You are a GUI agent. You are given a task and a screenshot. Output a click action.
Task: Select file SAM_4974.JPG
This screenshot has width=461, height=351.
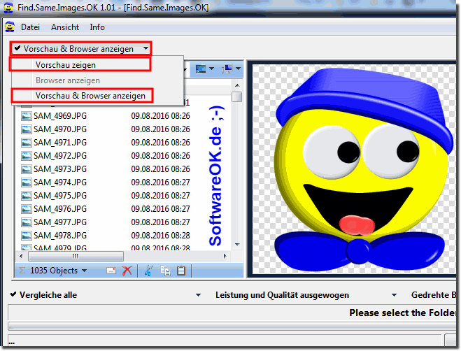pyautogui.click(x=60, y=182)
